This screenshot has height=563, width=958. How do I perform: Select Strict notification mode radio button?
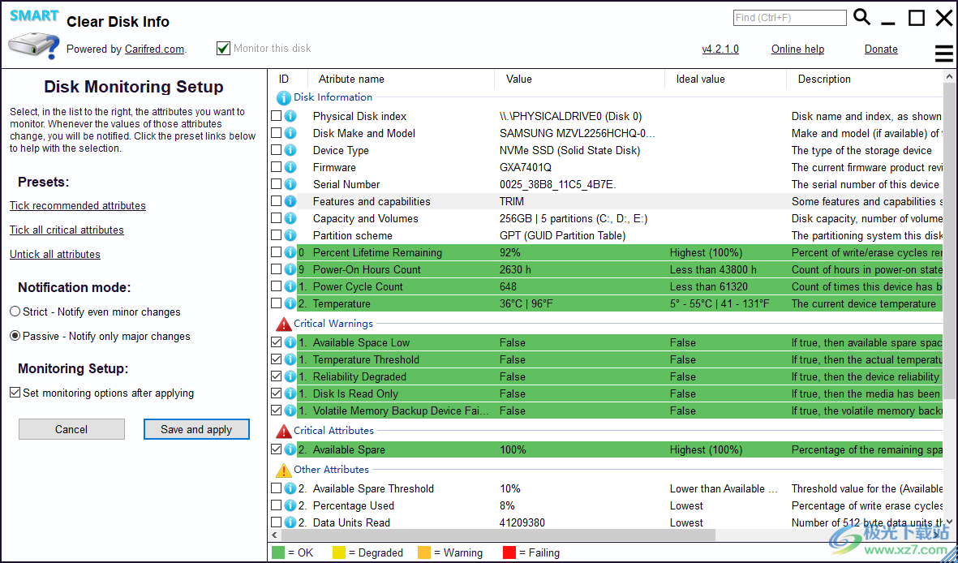(x=15, y=312)
